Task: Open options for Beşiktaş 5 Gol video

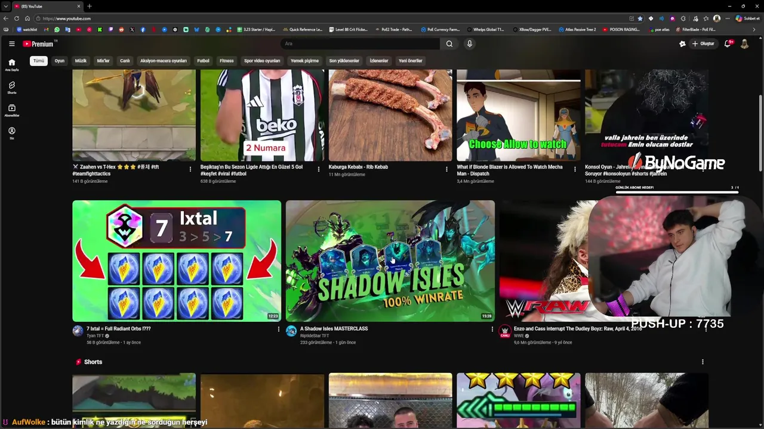Action: click(319, 169)
